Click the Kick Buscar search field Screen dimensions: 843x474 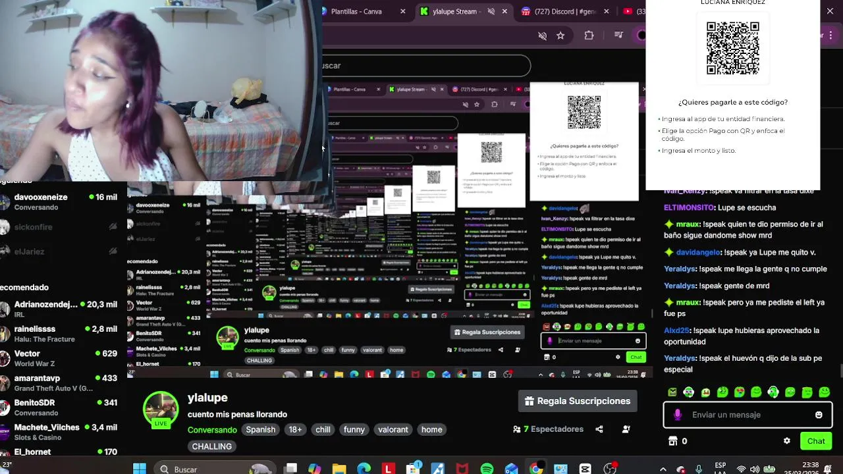[426, 66]
